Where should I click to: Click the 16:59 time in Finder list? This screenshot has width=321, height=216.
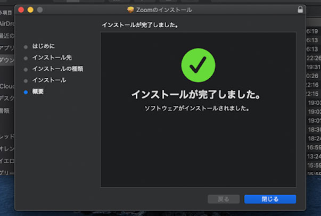pos(314,147)
